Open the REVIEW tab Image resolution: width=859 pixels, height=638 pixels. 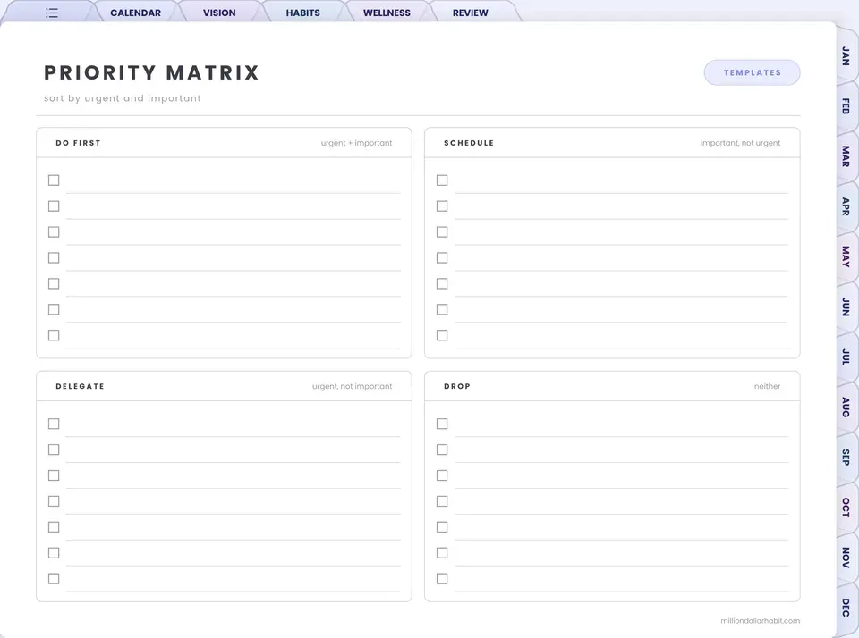click(x=470, y=13)
